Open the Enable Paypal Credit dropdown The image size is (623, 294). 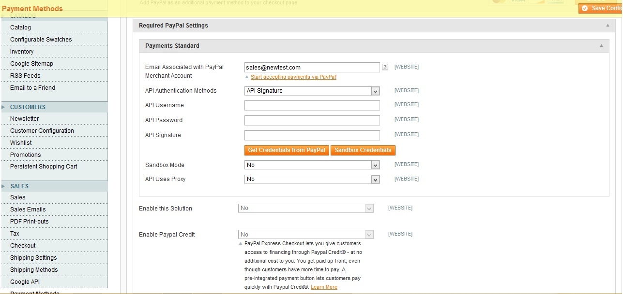[306, 234]
